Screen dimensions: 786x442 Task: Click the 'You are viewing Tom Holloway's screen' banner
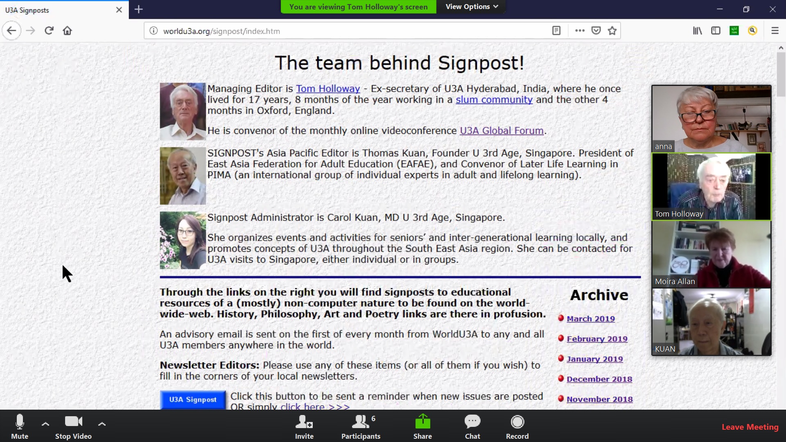tap(358, 7)
